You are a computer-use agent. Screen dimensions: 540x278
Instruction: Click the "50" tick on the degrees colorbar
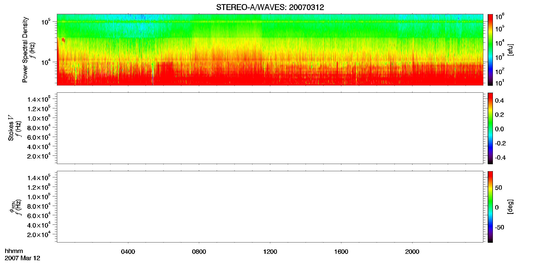[499, 188]
